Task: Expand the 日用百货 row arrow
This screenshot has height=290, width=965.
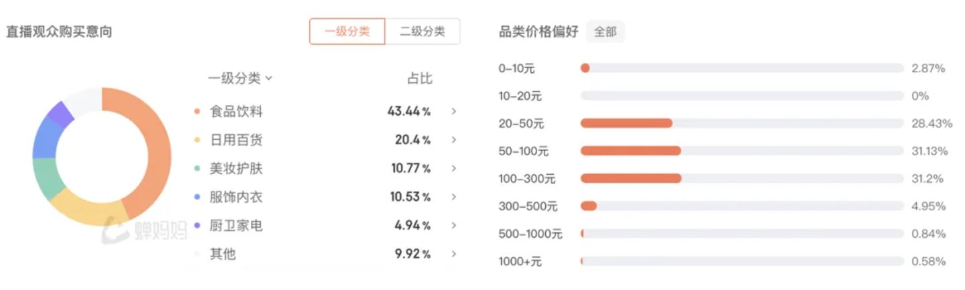Action: coord(454,140)
